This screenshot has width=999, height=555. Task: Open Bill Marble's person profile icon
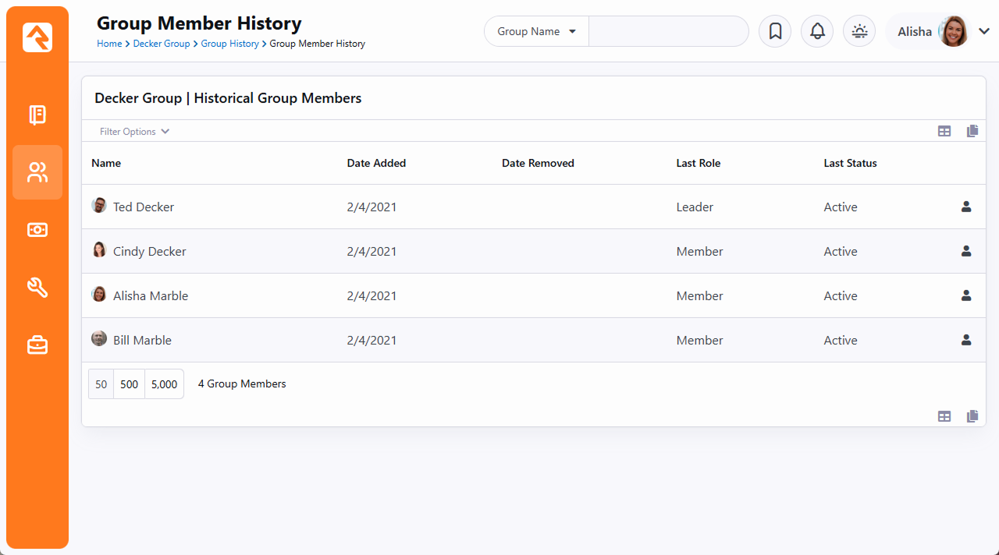pos(966,340)
